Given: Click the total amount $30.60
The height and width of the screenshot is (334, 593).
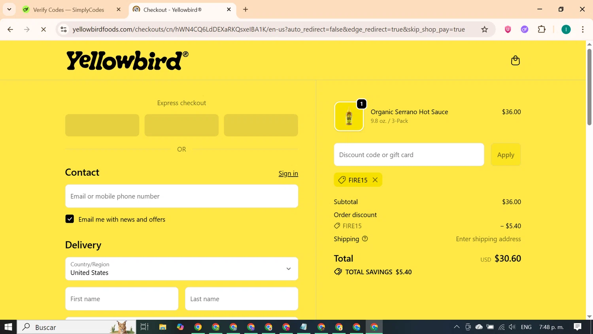Looking at the screenshot, I should (508, 258).
